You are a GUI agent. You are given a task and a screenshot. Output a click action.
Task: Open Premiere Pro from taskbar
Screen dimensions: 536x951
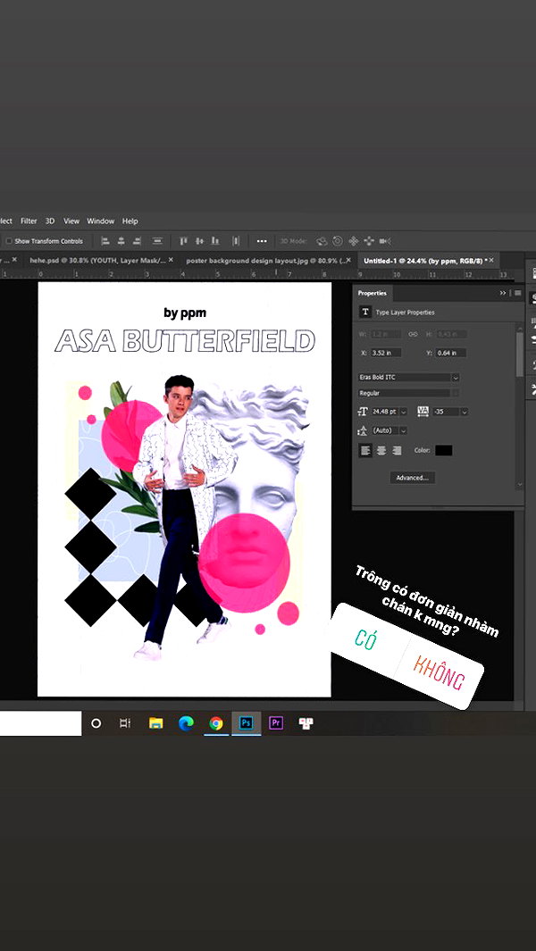(276, 723)
